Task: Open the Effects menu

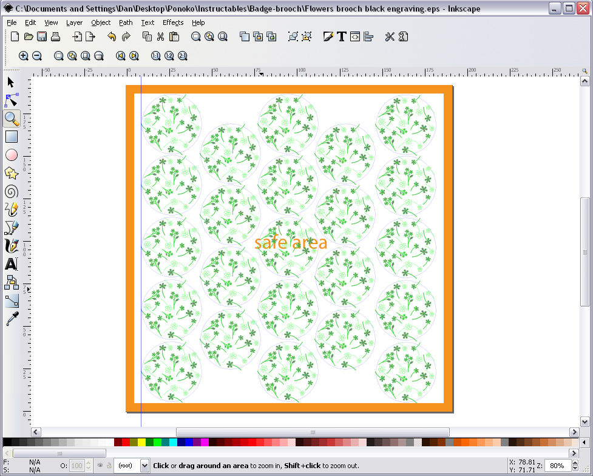Action: coord(173,22)
